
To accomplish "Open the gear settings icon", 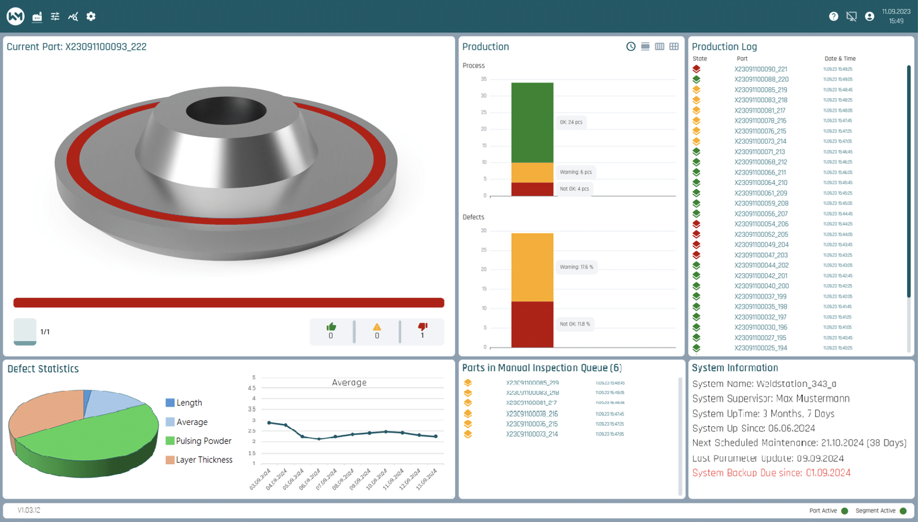I will point(91,17).
